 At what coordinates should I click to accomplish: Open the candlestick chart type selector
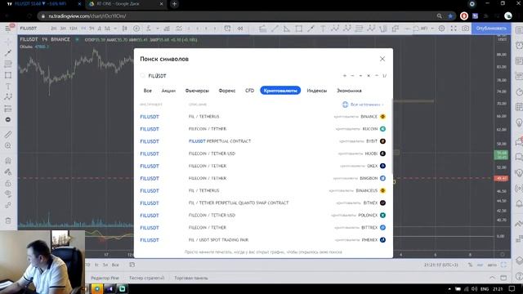coord(124,29)
